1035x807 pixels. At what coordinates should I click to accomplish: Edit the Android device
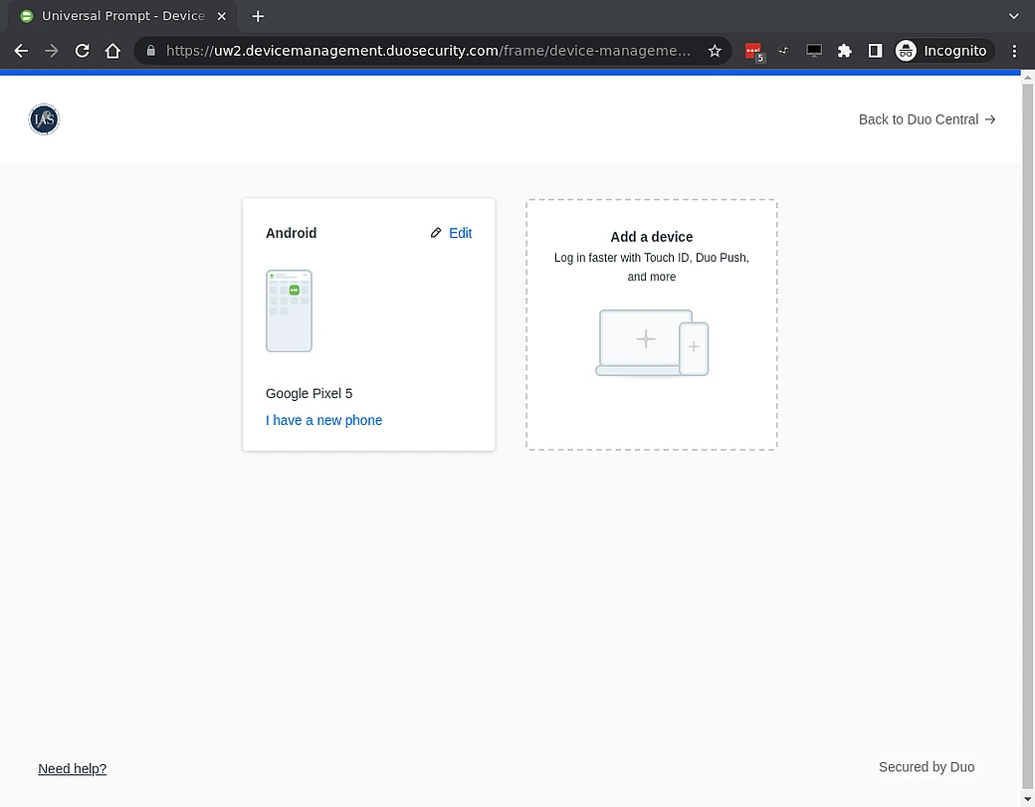[x=460, y=233]
